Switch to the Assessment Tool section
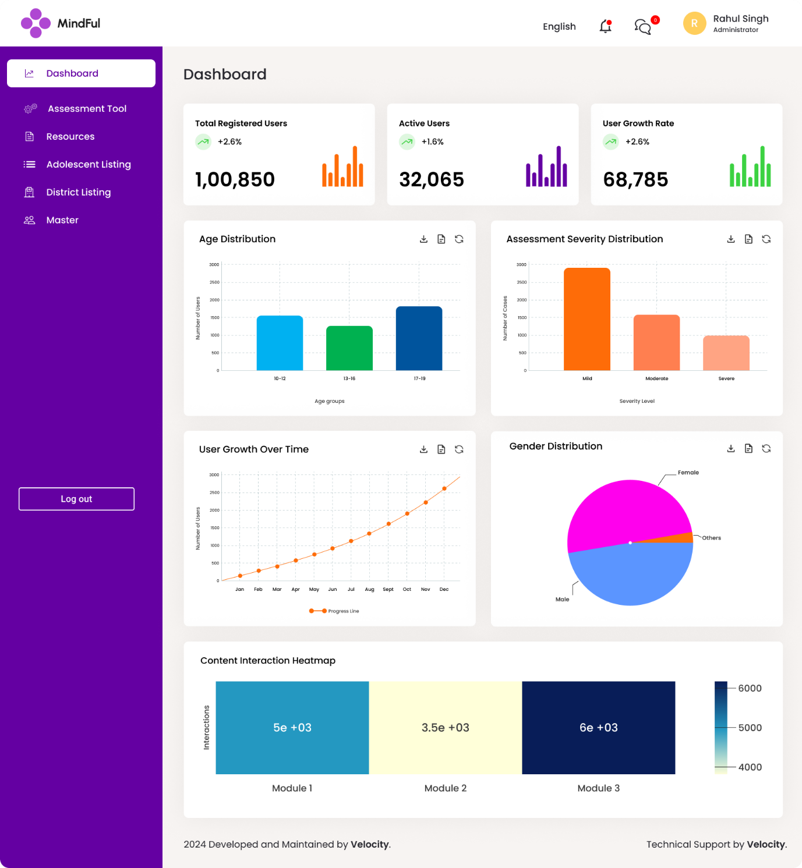 (86, 108)
